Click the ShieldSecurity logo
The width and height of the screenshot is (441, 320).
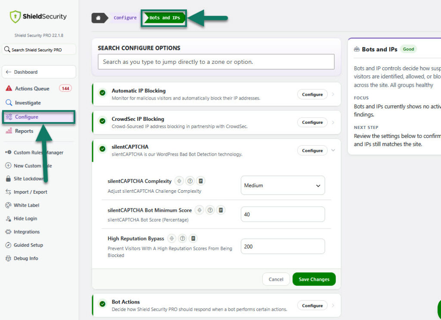38,17
